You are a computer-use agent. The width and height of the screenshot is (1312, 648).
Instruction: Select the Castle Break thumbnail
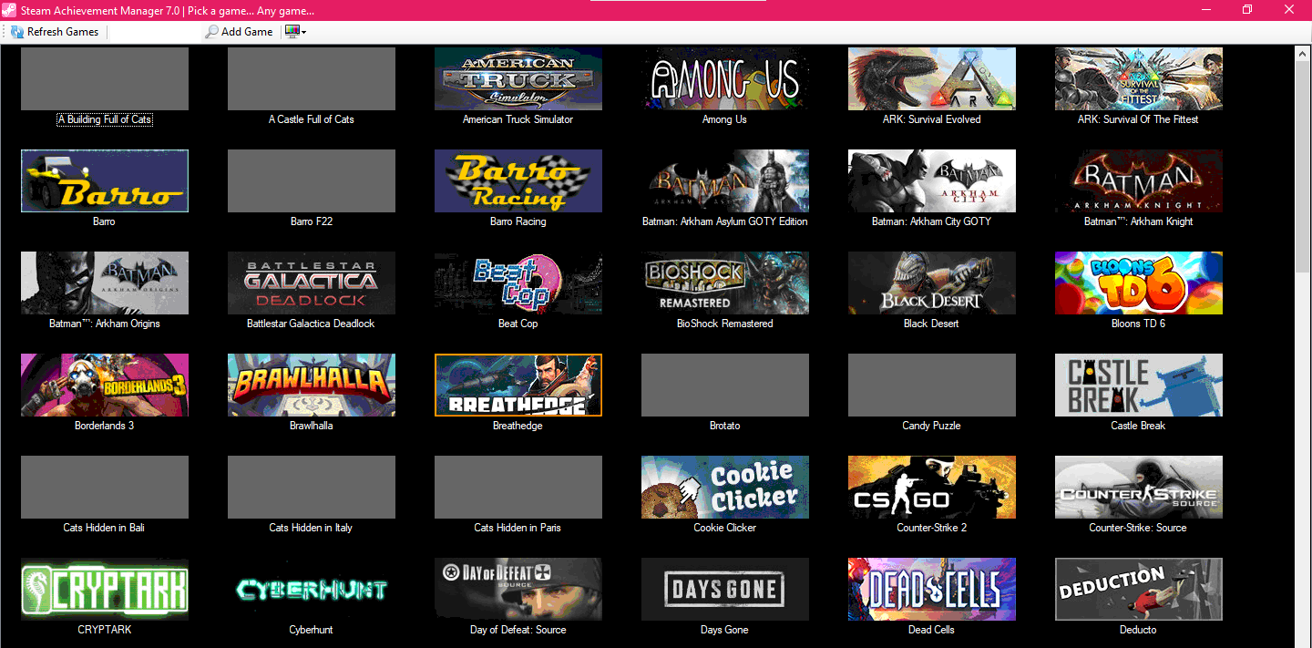click(1139, 386)
